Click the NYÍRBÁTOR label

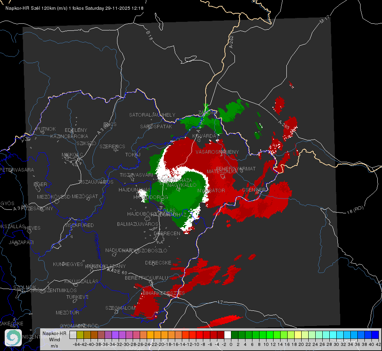point(211,190)
